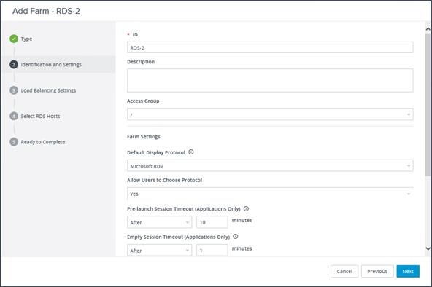Click the Next button
The height and width of the screenshot is (287, 432).
tap(408, 271)
